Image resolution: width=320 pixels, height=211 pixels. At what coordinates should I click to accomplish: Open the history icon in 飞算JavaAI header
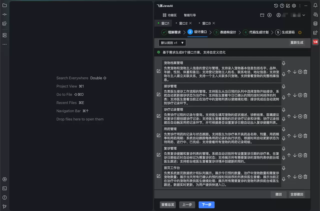point(276,6)
